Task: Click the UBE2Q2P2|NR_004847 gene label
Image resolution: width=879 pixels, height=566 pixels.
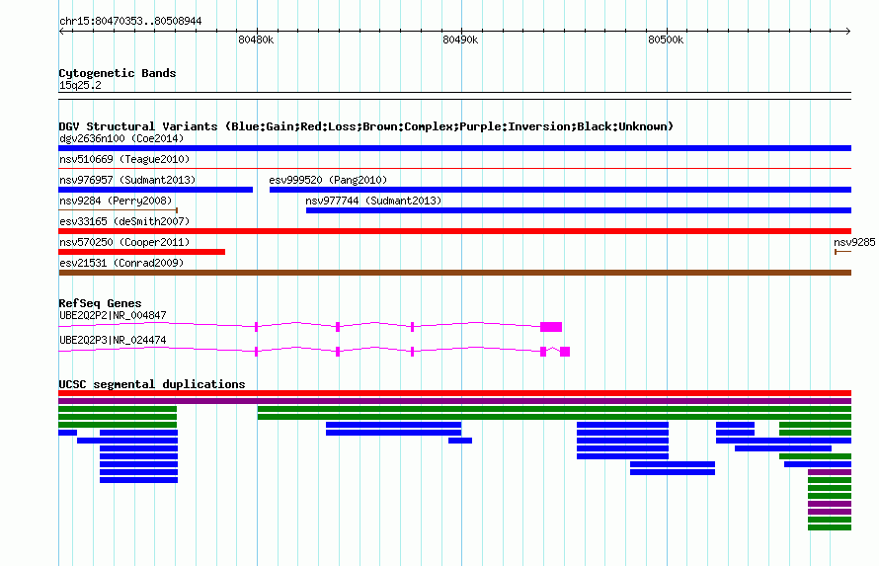Action: (113, 315)
